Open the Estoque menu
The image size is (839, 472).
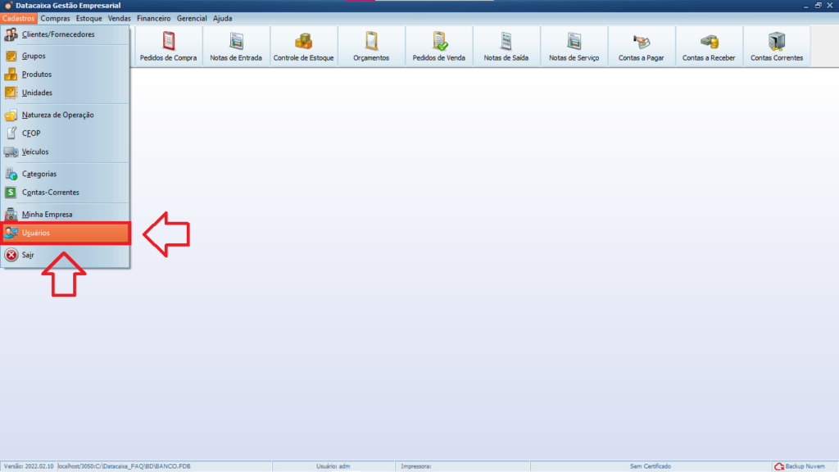click(x=88, y=18)
